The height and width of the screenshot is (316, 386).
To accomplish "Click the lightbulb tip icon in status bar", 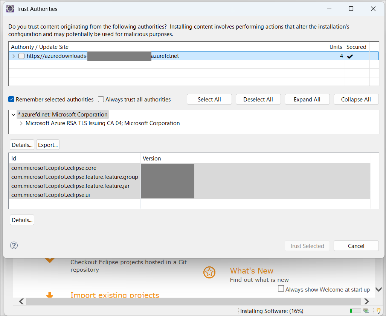I will 378,311.
